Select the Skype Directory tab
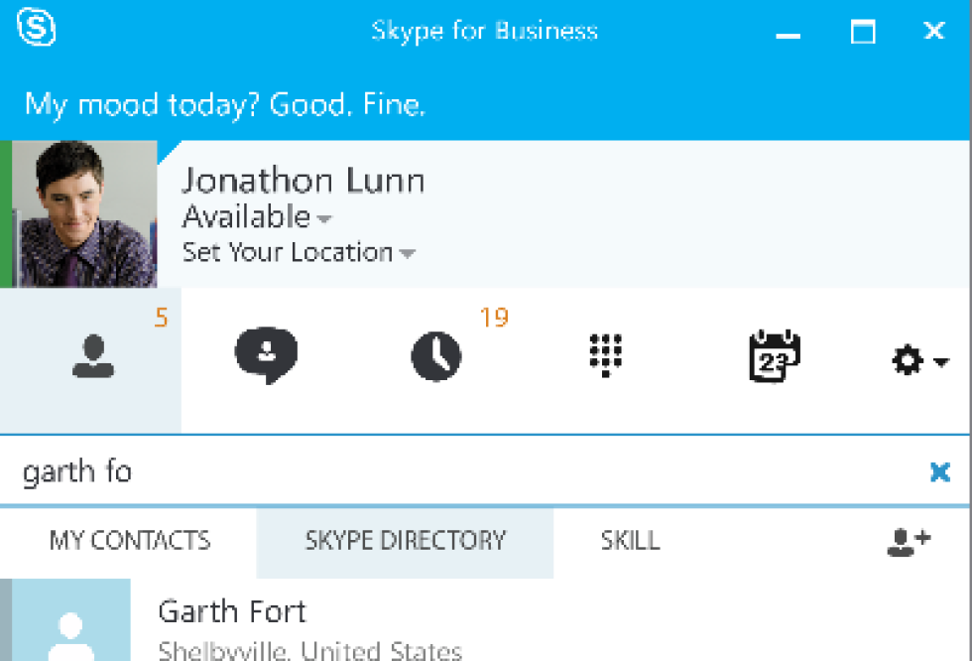Image resolution: width=972 pixels, height=661 pixels. (x=405, y=541)
